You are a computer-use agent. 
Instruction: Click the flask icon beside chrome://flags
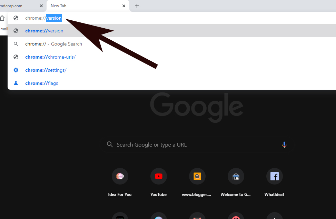click(16, 83)
